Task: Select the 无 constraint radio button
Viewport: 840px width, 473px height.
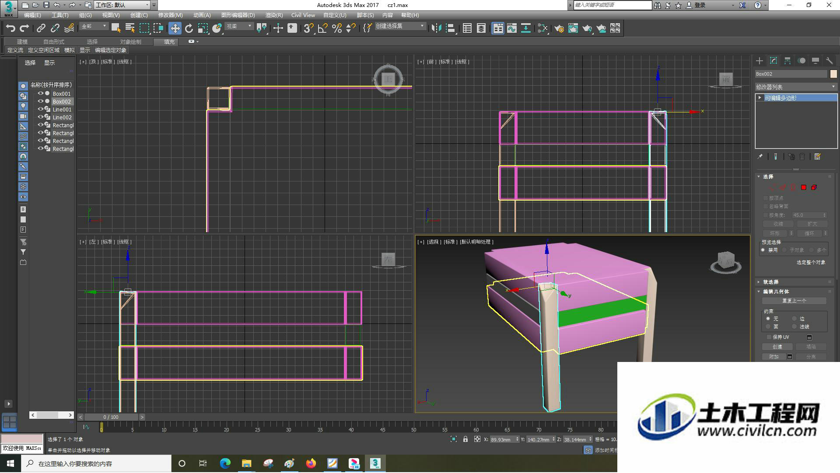Action: click(768, 319)
